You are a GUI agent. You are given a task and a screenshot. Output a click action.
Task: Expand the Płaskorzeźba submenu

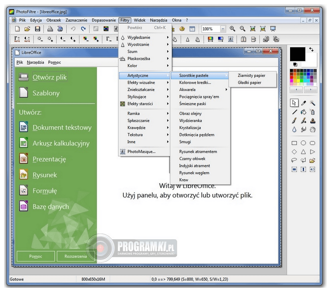point(145,59)
